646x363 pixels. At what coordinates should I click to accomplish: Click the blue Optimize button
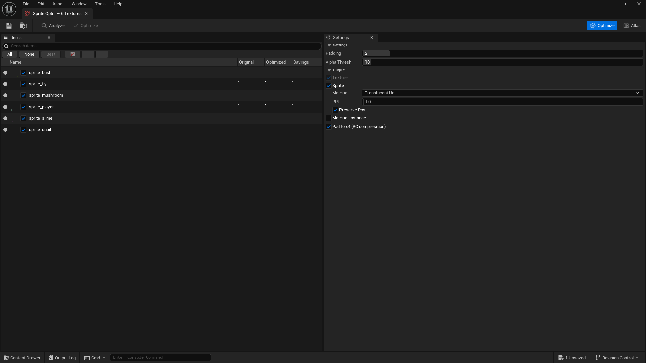[602, 26]
